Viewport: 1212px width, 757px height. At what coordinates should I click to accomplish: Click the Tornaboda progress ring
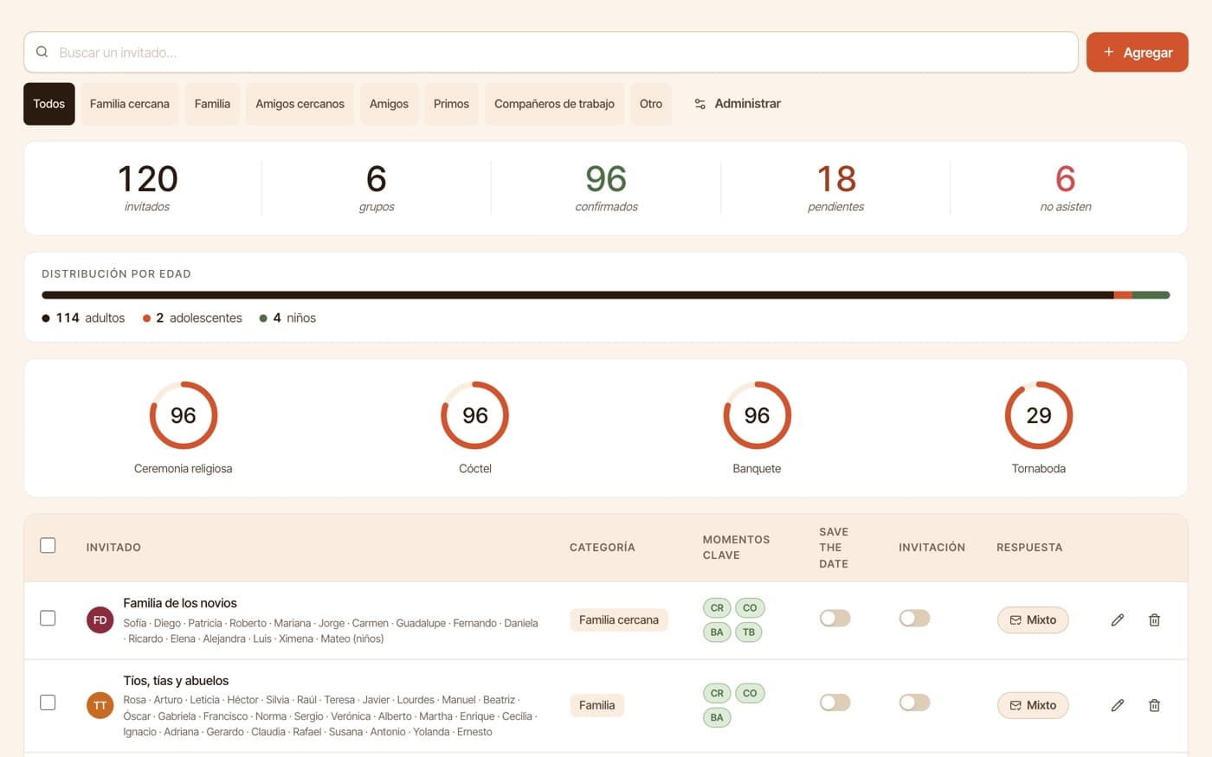click(x=1039, y=415)
